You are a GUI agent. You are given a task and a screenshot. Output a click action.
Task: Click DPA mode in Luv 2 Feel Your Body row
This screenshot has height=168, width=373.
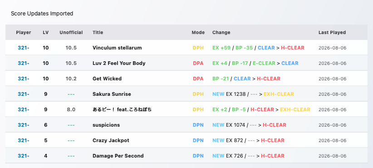pyautogui.click(x=198, y=63)
